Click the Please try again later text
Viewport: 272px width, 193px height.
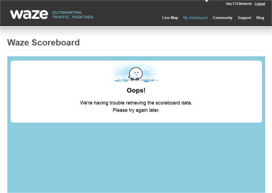click(136, 110)
